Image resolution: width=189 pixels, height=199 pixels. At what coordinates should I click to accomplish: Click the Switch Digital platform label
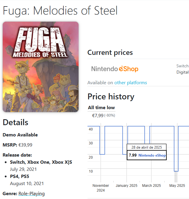pos(182,69)
